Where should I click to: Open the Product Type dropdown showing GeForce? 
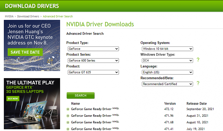coord(93,49)
